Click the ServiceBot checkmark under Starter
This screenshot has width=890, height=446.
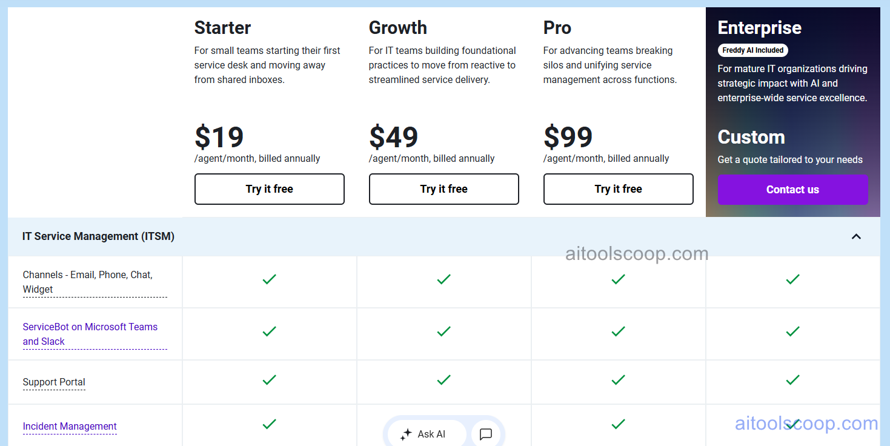pyautogui.click(x=269, y=331)
